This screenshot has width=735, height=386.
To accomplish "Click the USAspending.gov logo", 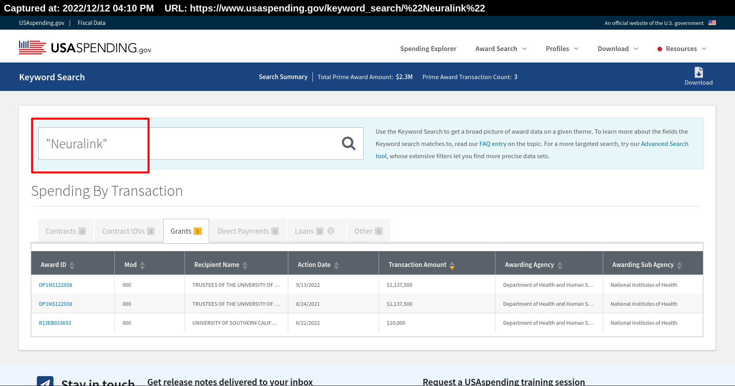I will 85,48.
